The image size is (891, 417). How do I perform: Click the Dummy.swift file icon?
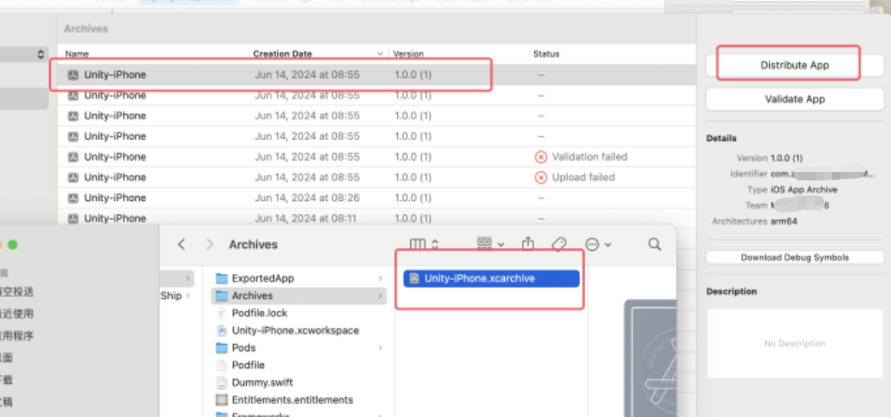(x=222, y=382)
